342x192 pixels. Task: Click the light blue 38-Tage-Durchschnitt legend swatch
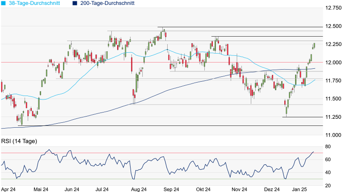(x=4, y=3)
